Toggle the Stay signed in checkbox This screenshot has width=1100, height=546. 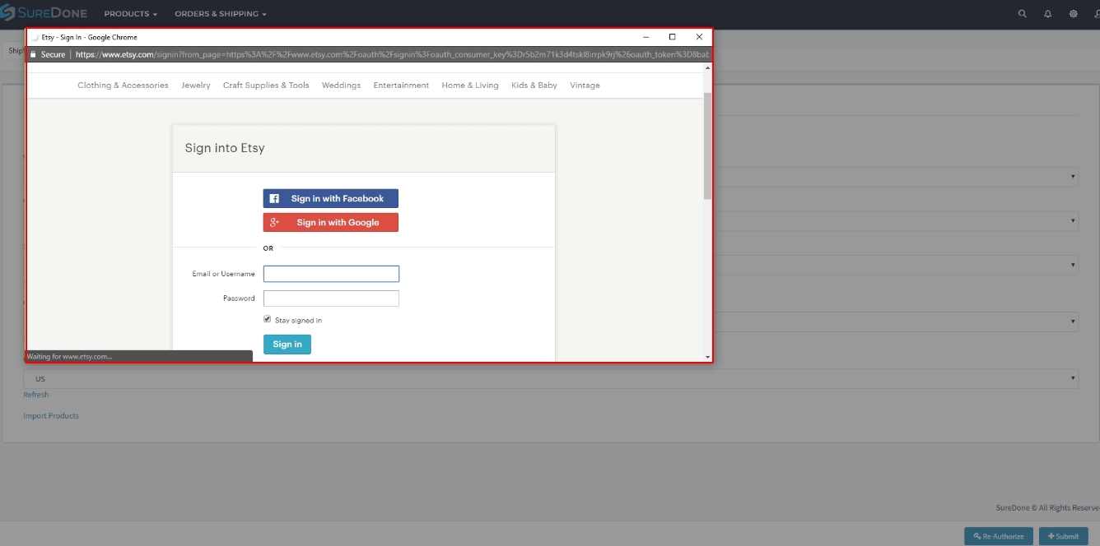pos(268,319)
